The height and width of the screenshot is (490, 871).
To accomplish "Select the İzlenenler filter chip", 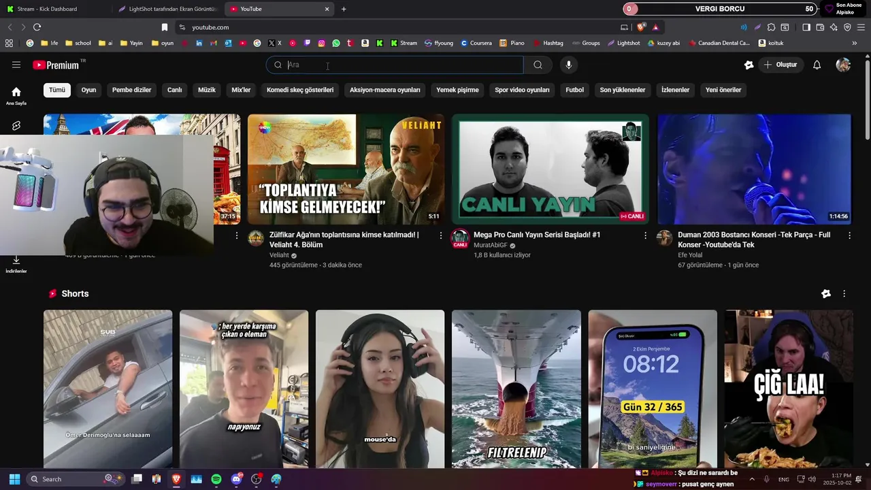I will [675, 90].
